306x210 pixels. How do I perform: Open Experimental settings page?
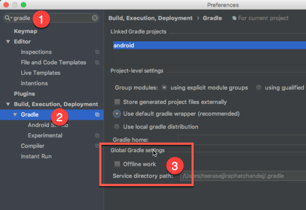point(45,136)
